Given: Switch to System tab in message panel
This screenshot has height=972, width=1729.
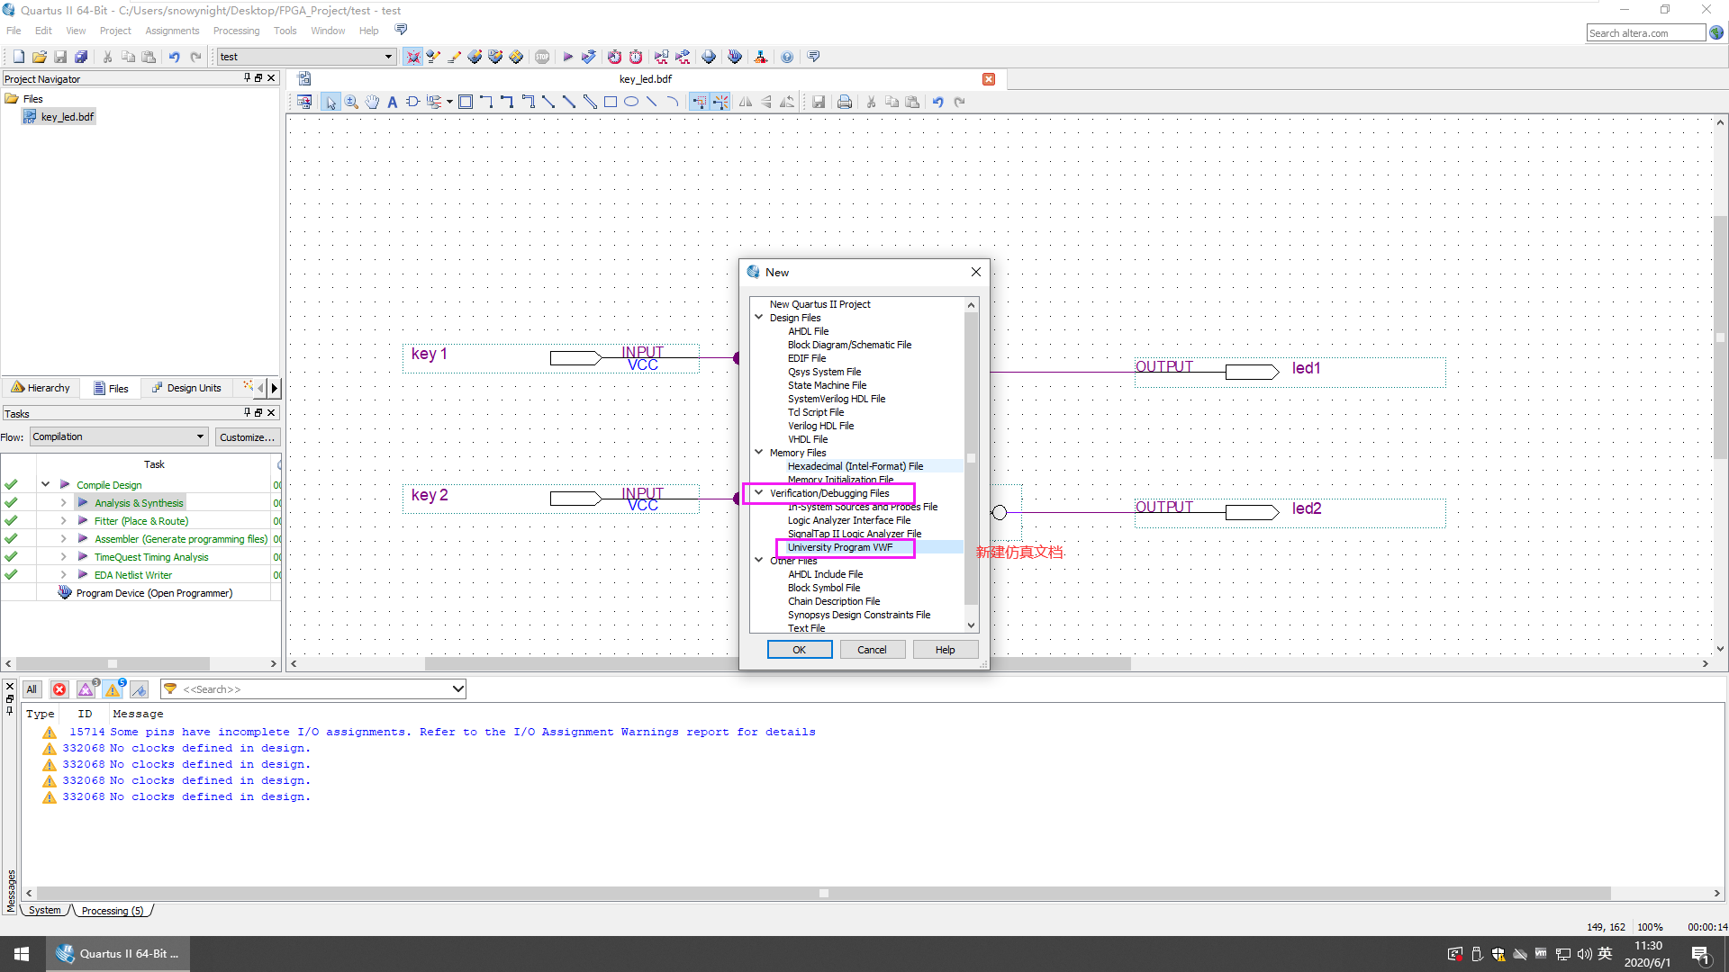Looking at the screenshot, I should pos(44,910).
